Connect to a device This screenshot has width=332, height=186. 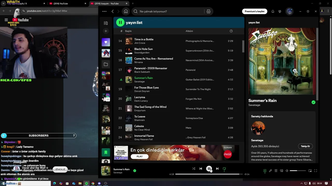tap(281, 171)
